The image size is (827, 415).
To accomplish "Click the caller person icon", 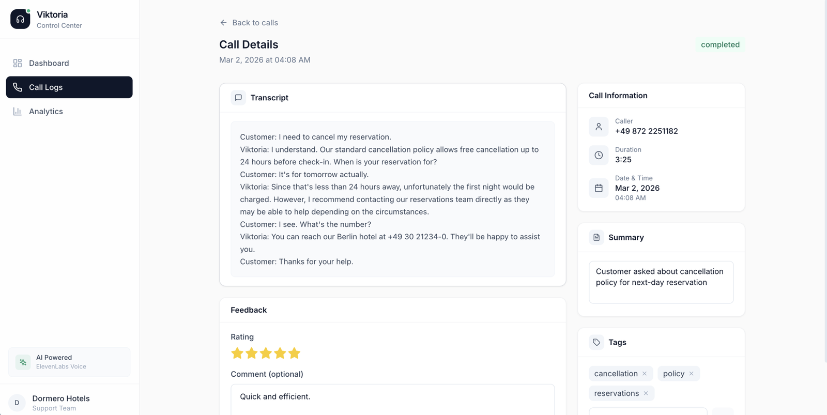I will [x=599, y=127].
